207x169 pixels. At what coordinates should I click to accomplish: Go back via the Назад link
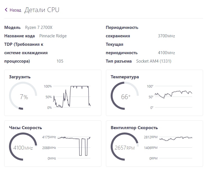15,10
